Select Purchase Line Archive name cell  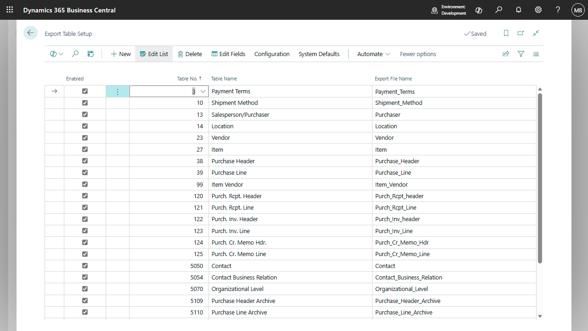click(290, 312)
